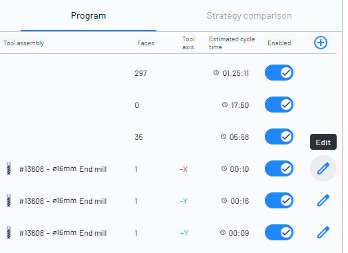This screenshot has width=348, height=253.
Task: Select #13608 End mill in +Y row
Action: (x=63, y=233)
